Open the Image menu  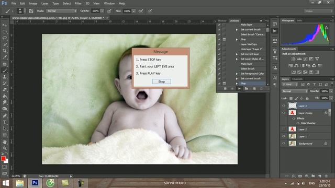[x=33, y=4]
